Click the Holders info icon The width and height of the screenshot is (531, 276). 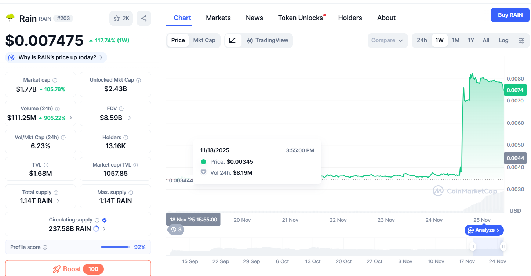pyautogui.click(x=126, y=138)
